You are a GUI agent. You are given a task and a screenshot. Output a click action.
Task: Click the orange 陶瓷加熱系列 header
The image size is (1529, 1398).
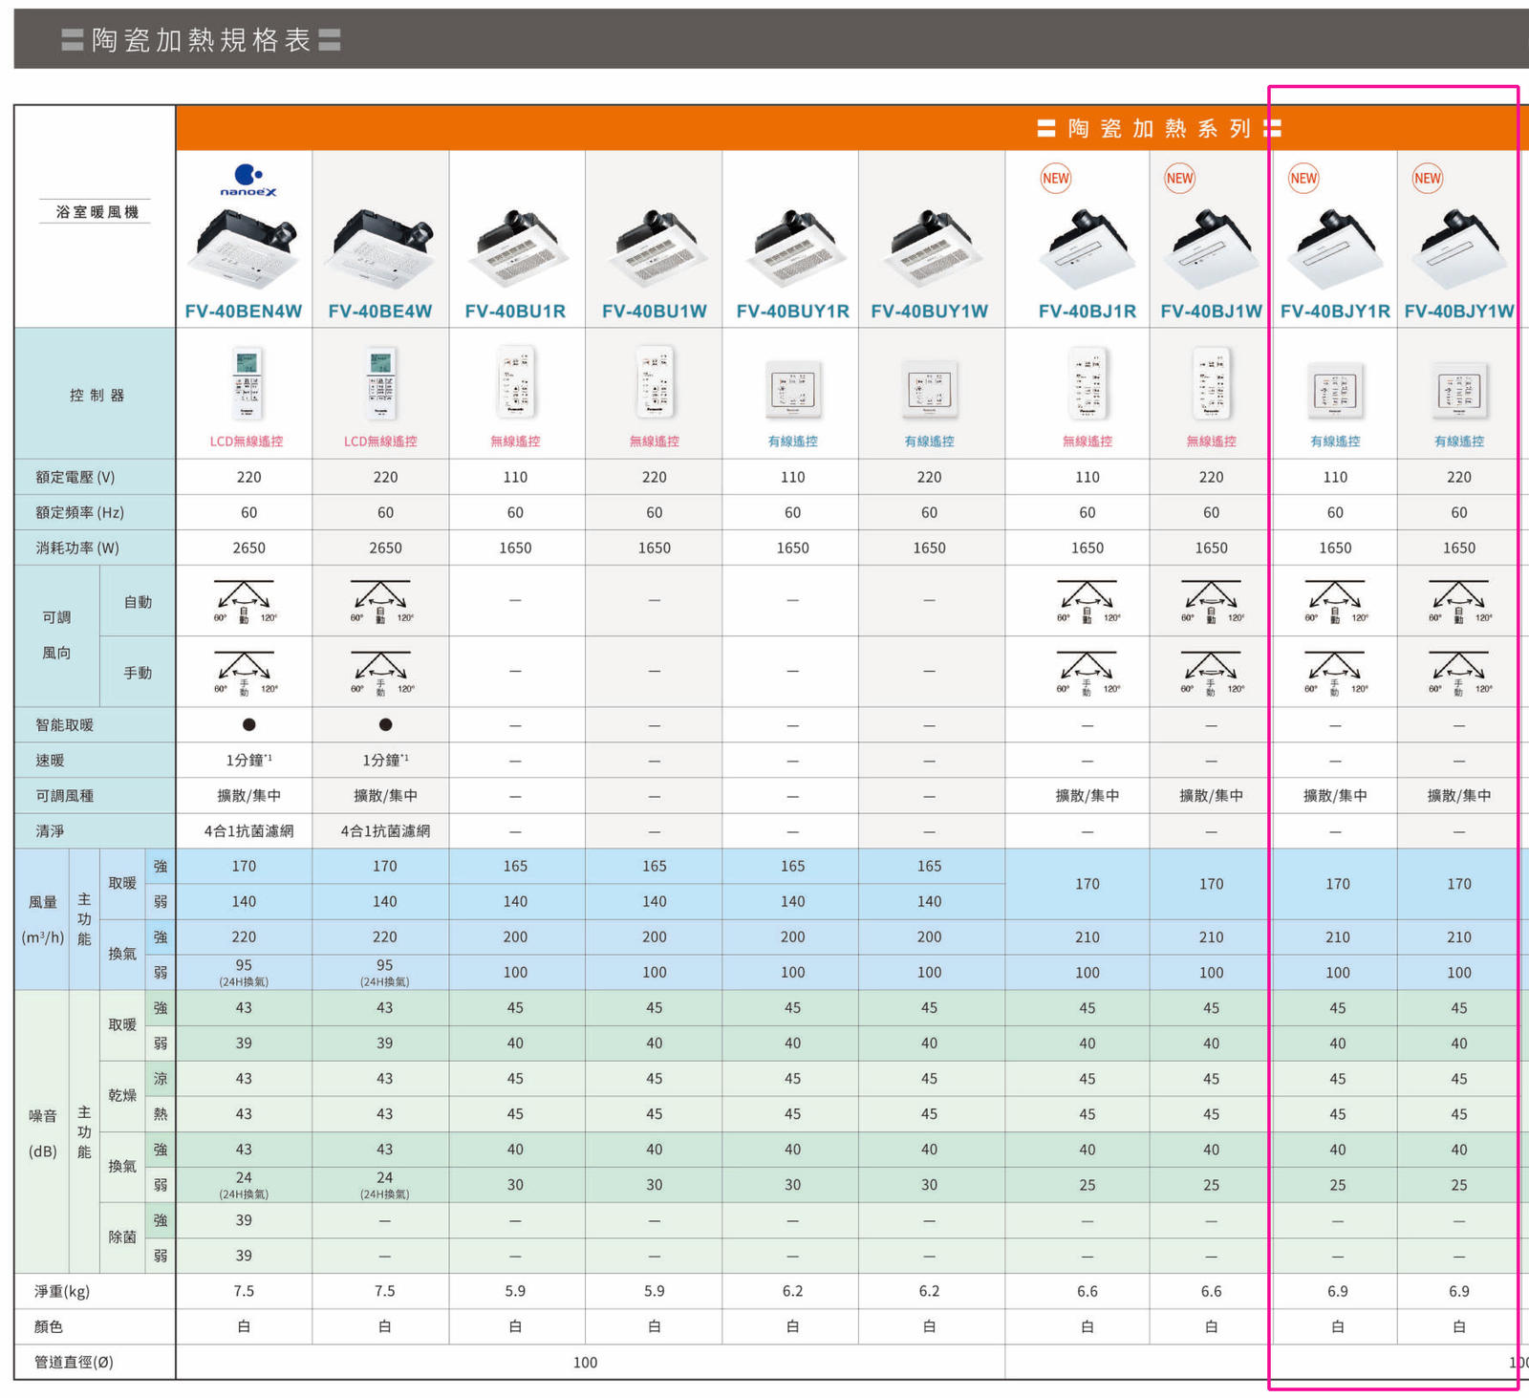[x=1159, y=128]
